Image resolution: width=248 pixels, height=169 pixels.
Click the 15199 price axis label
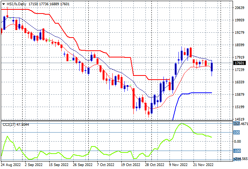point(239,107)
